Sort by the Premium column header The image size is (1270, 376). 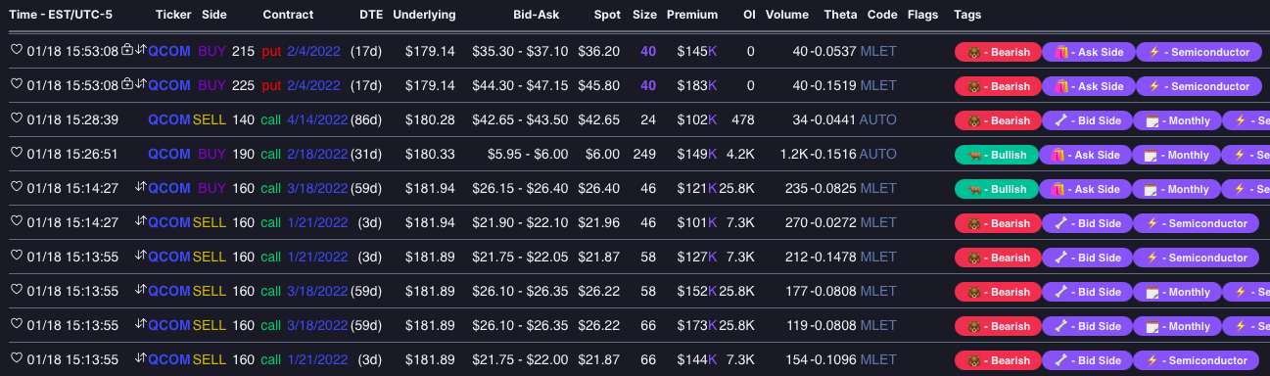[x=691, y=15]
